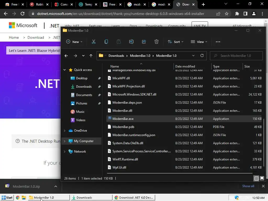Expand address bar history dropdown

click(193, 55)
